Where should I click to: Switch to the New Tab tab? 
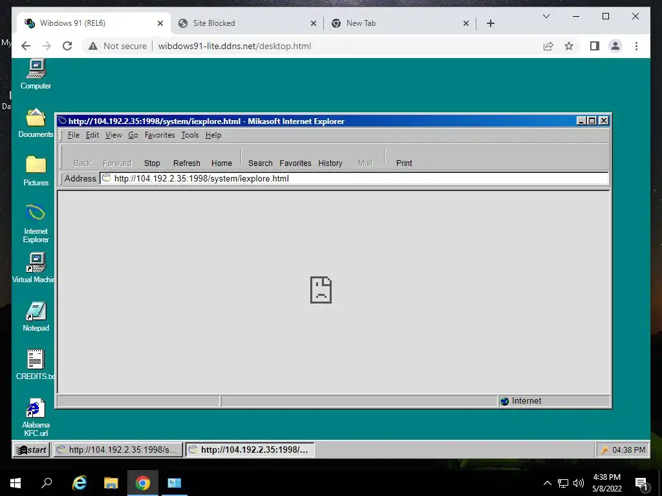coord(400,23)
